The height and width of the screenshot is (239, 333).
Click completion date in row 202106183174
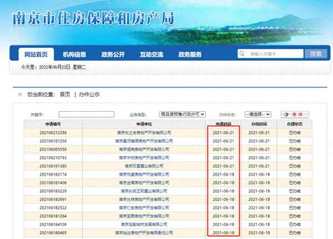pyautogui.click(x=259, y=175)
